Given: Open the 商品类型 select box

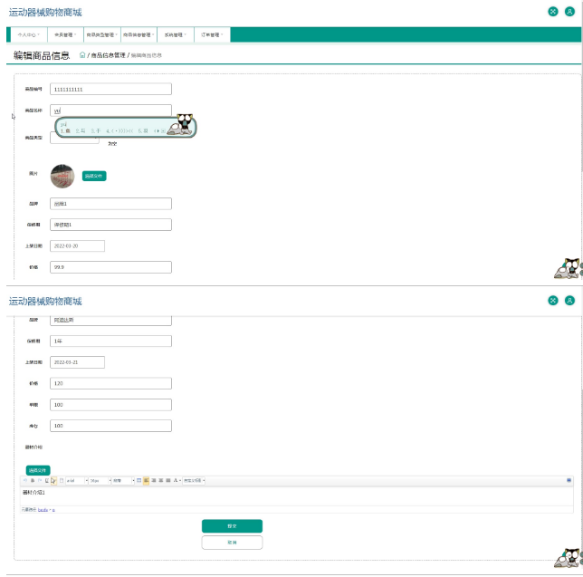Looking at the screenshot, I should click(x=74, y=139).
